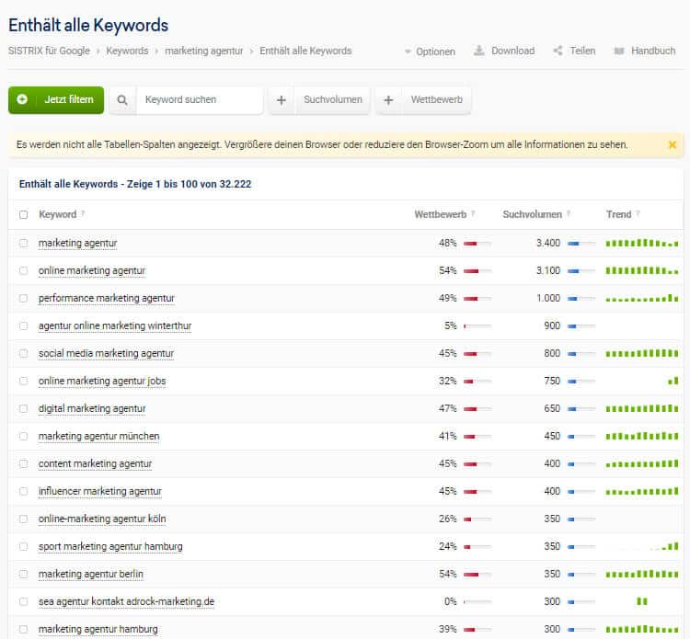The width and height of the screenshot is (690, 639).
Task: Sort by Suchvolumen column header
Action: click(x=532, y=214)
